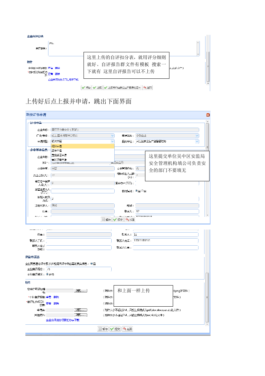Click 上报并申请安全生产标准化证书 button
Screen dimensions: 265x376
122,88
